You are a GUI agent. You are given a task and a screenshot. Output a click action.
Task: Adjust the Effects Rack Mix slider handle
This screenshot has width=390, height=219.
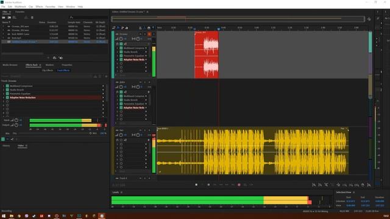[90, 133]
